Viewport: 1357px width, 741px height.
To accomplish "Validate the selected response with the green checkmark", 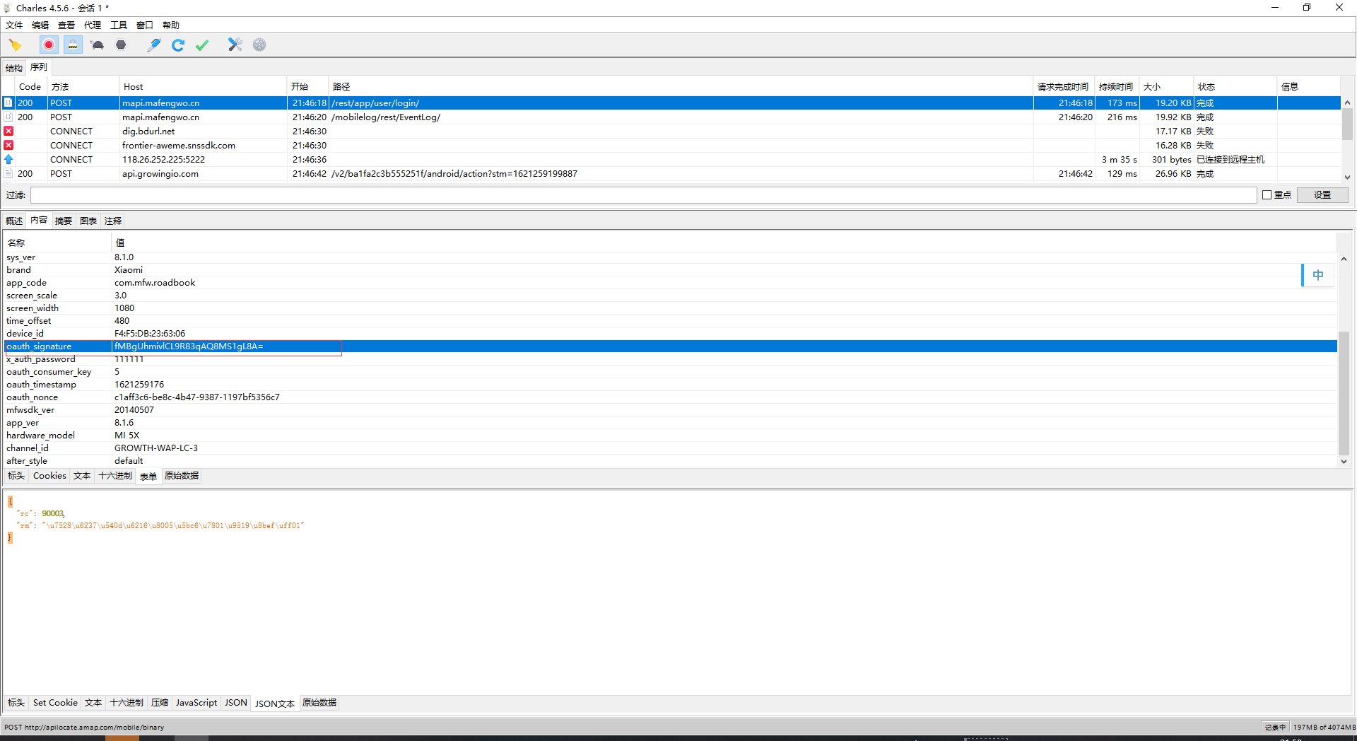I will pyautogui.click(x=202, y=45).
